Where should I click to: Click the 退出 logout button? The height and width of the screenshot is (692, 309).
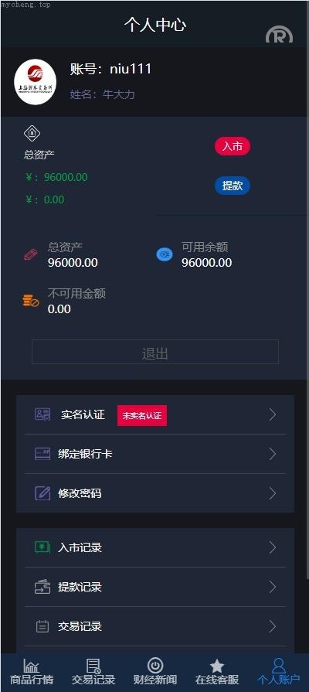coord(155,352)
